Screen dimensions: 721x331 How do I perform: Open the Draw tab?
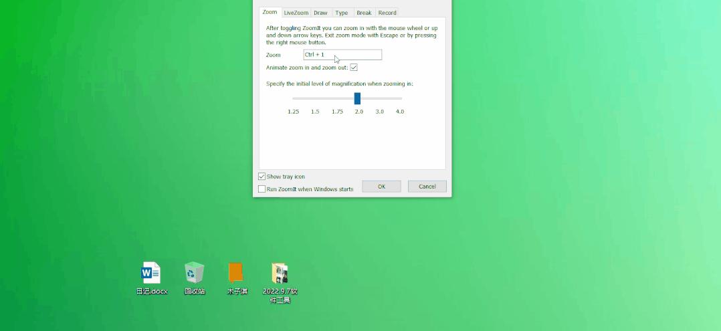[x=320, y=13]
